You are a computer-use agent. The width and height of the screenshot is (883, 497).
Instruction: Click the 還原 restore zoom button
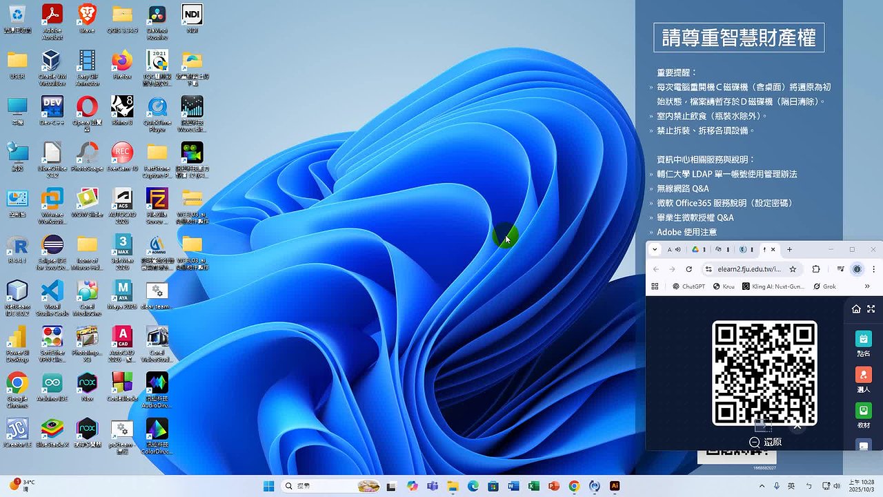(x=766, y=442)
